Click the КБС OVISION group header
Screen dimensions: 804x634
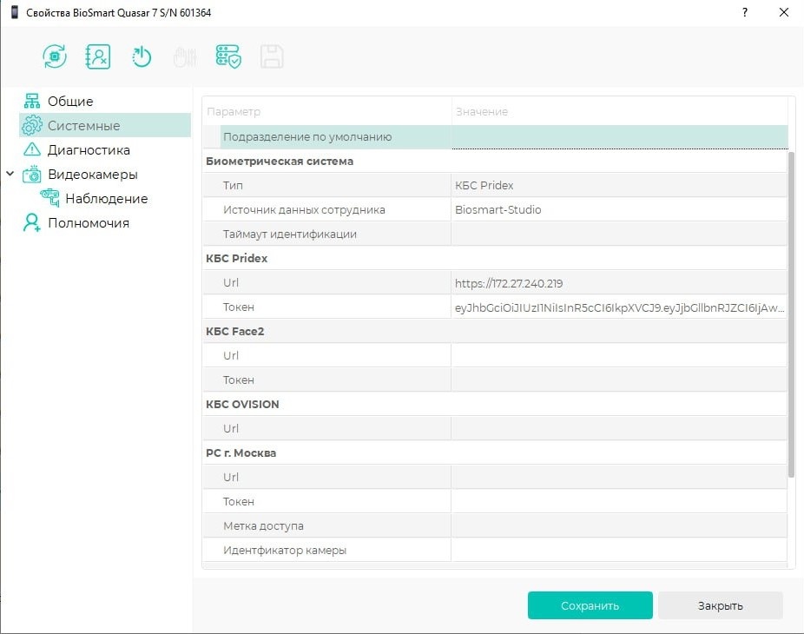(242, 404)
